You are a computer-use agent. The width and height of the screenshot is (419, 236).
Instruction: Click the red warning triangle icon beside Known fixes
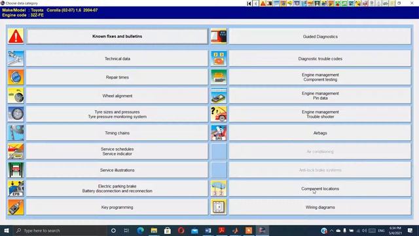tap(16, 36)
